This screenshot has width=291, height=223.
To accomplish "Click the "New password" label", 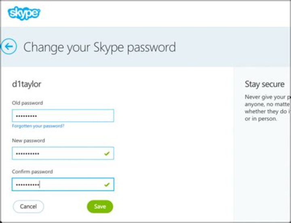I will (28, 141).
